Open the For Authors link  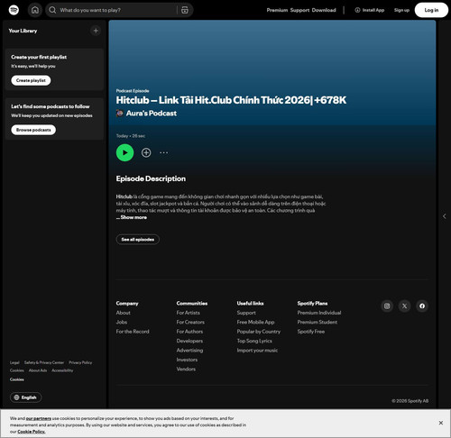point(189,332)
